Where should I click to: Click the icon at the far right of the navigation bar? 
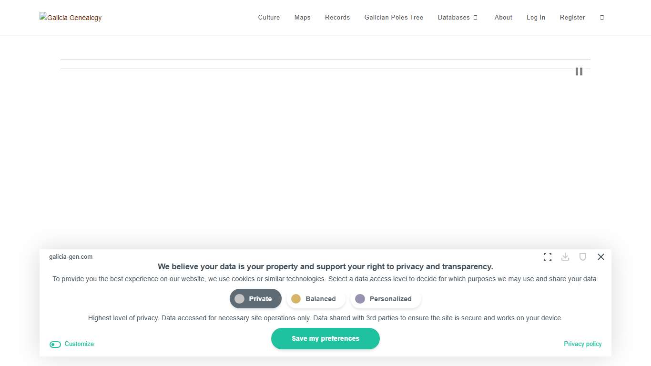coord(602,18)
